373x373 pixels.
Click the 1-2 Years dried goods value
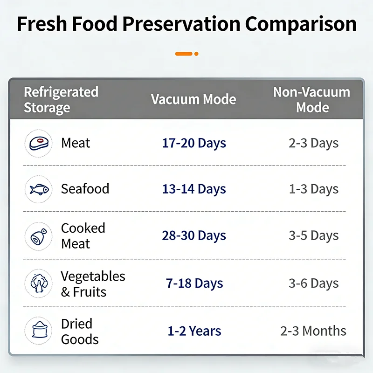[194, 331]
